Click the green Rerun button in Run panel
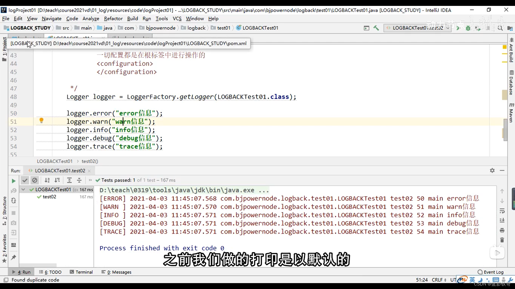The height and width of the screenshot is (289, 515). point(13,181)
